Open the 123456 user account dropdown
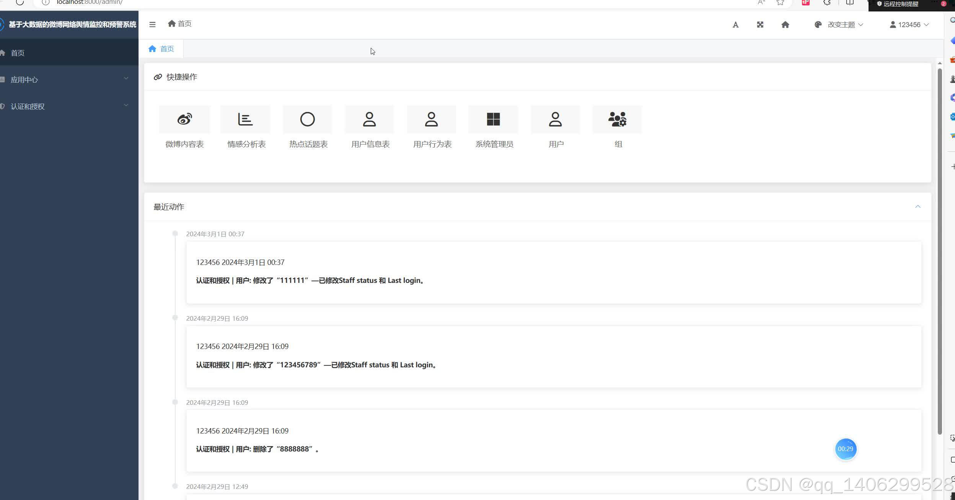The height and width of the screenshot is (500, 955). [909, 25]
